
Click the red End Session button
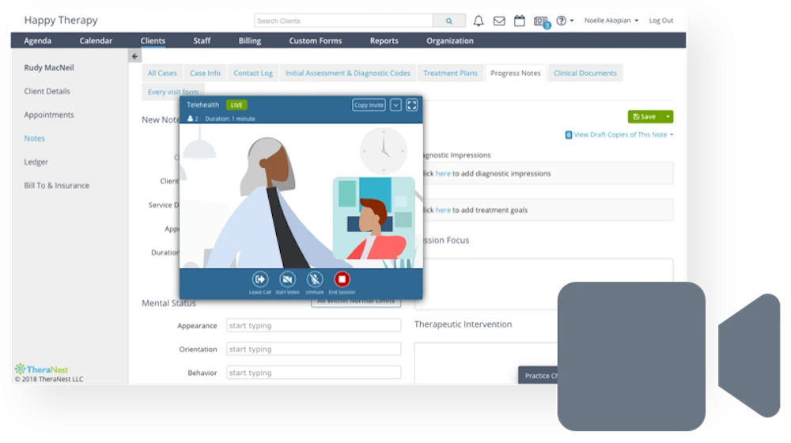[342, 279]
